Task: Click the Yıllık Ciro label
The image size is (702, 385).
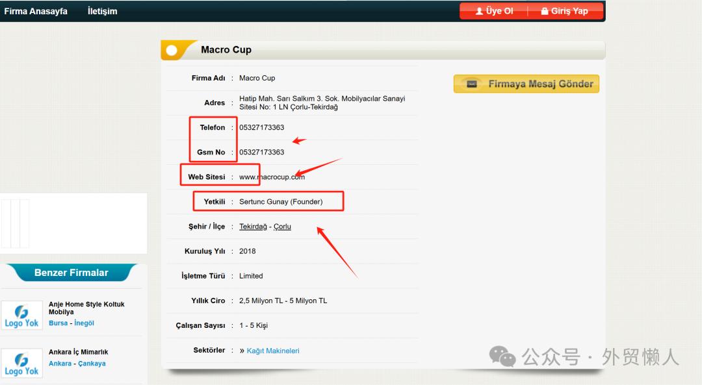Action: (x=208, y=301)
